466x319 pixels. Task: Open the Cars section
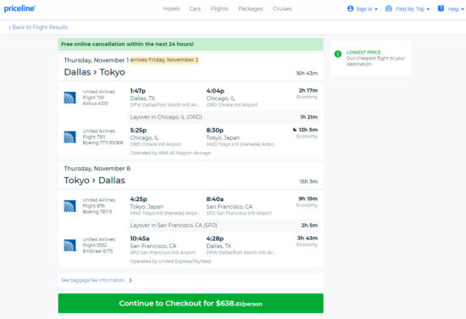pos(195,9)
